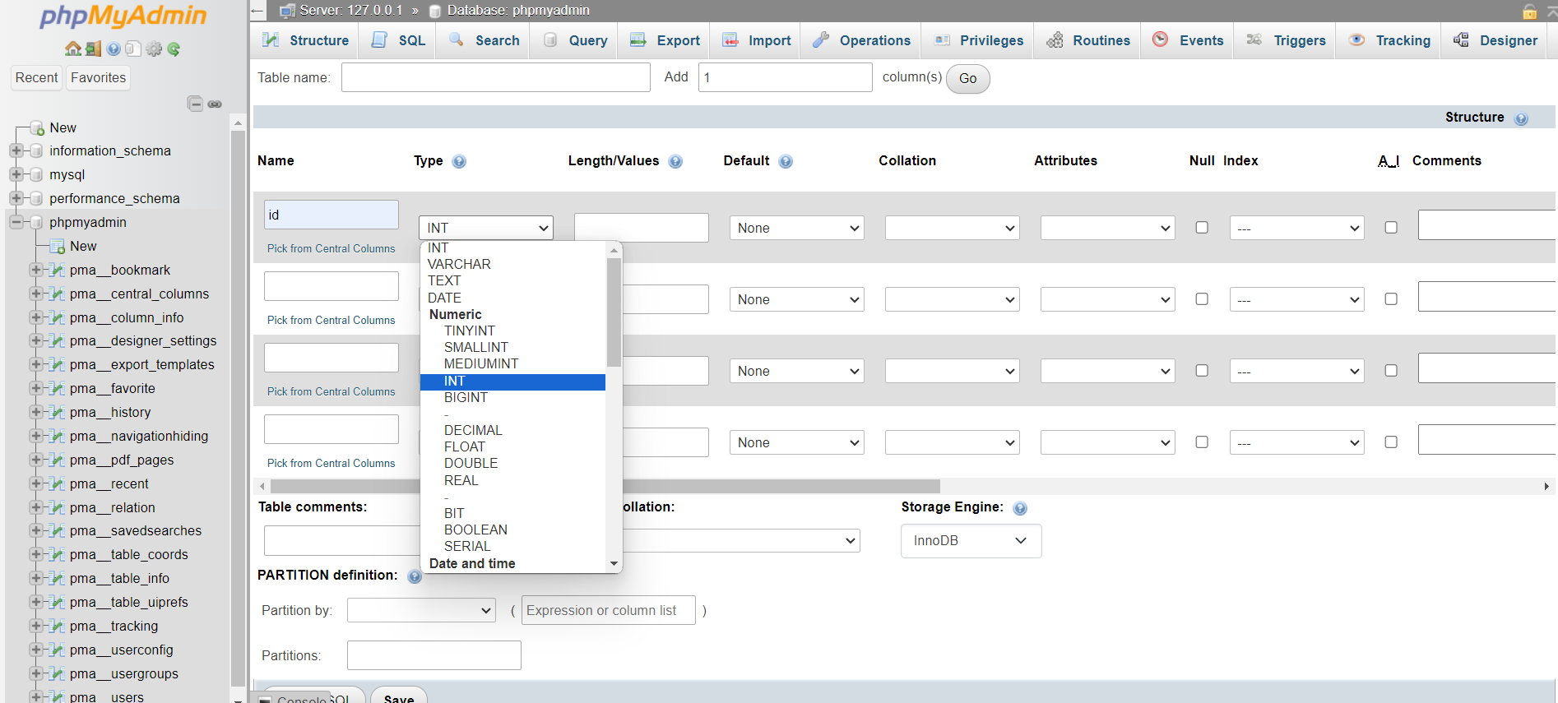The height and width of the screenshot is (703, 1558).
Task: Open the Index dropdown in first row
Action: click(x=1296, y=228)
